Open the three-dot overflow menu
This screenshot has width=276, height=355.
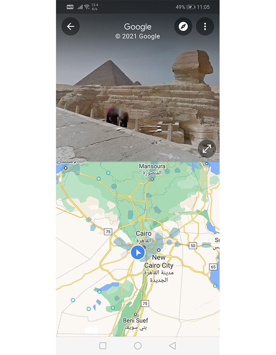click(205, 26)
